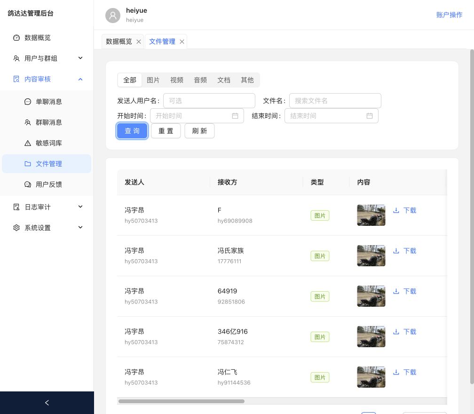The width and height of the screenshot is (474, 414).
Task: Click the page vertical scrollbar
Action: (x=472, y=217)
